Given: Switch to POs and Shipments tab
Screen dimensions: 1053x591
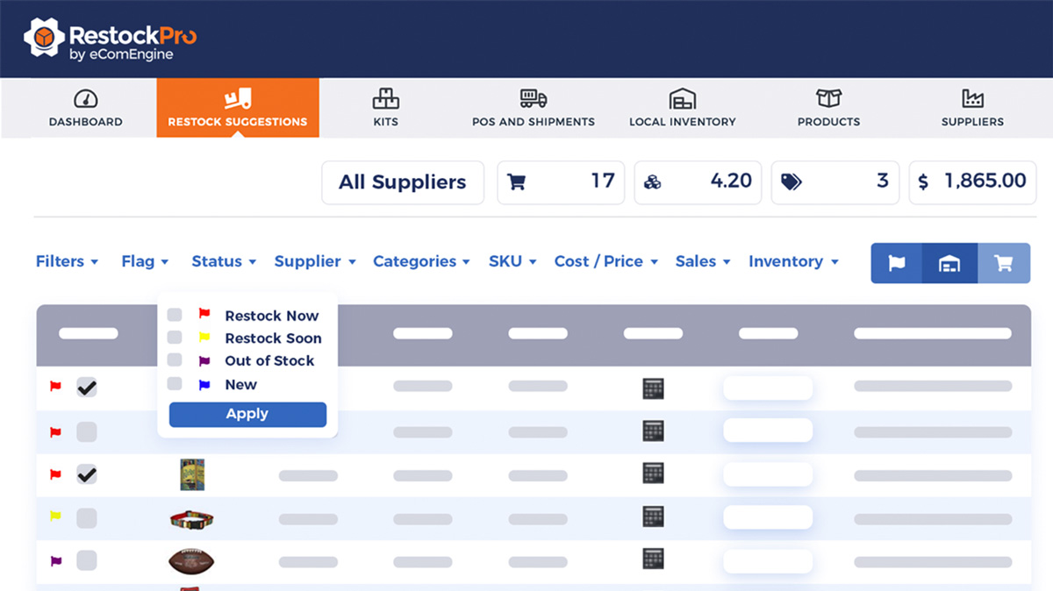Looking at the screenshot, I should [x=534, y=108].
